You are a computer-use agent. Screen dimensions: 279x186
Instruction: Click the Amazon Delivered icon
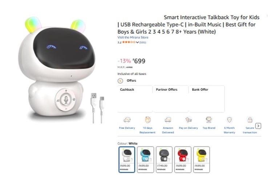(168, 120)
